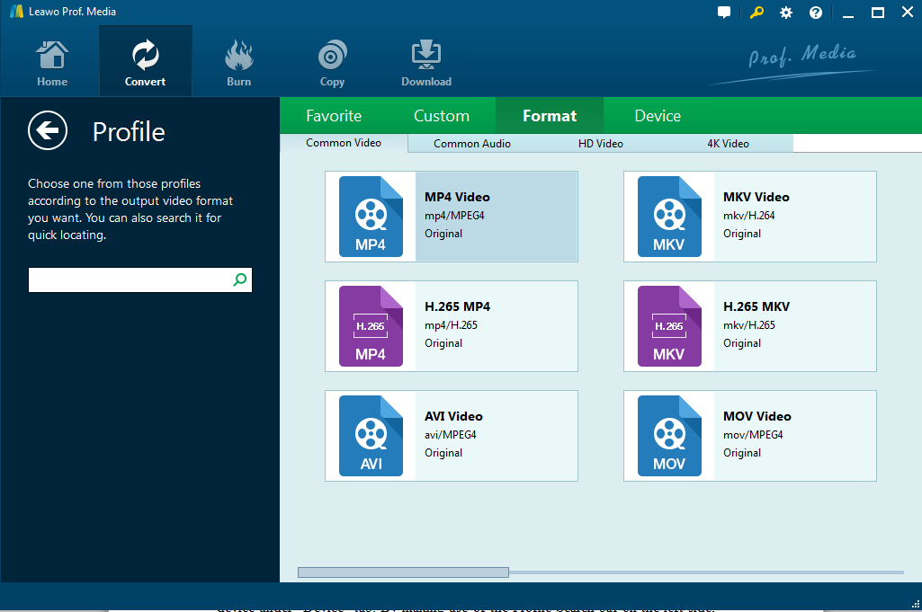The image size is (922, 612).
Task: Open the Burn module
Action: click(238, 63)
